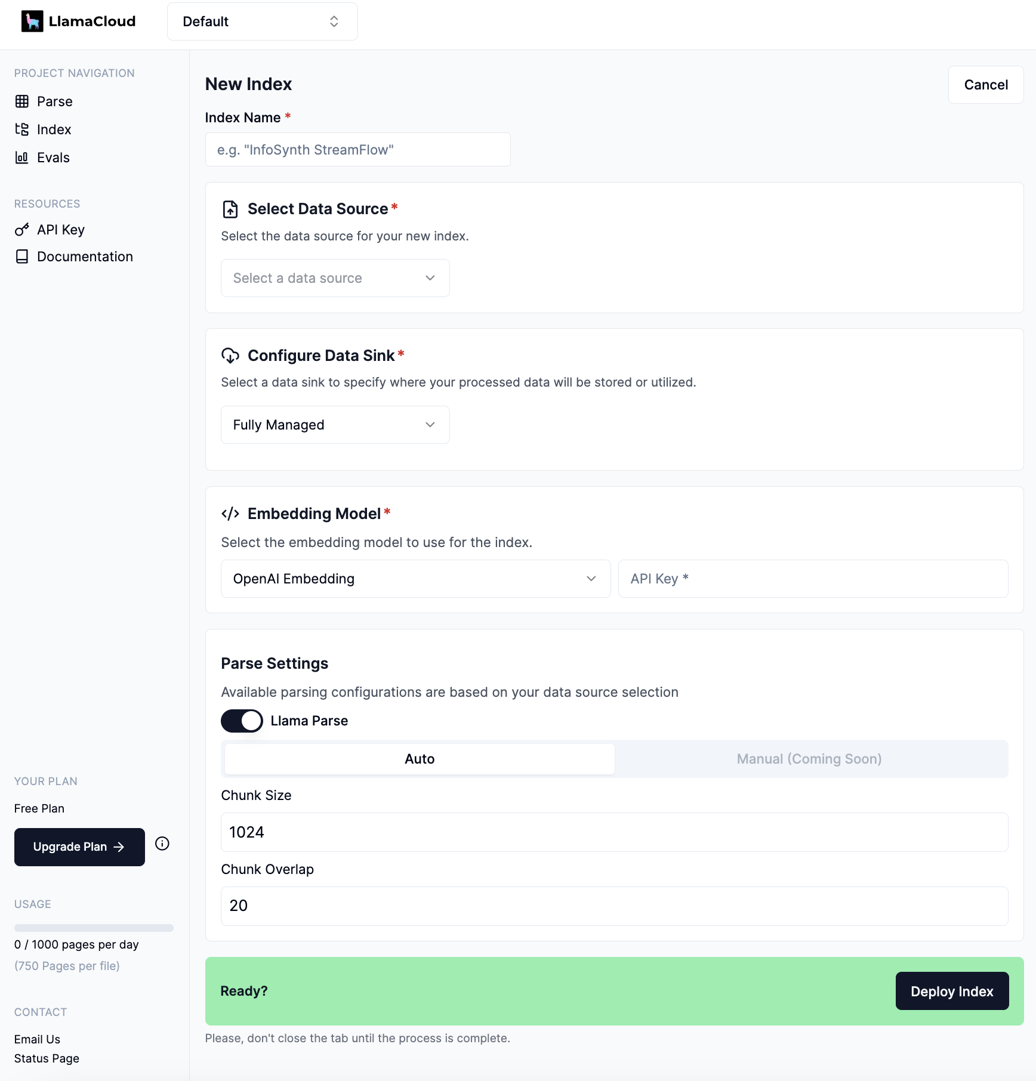Cancel creating the new index
Screen dimensions: 1036x1081
pos(985,84)
